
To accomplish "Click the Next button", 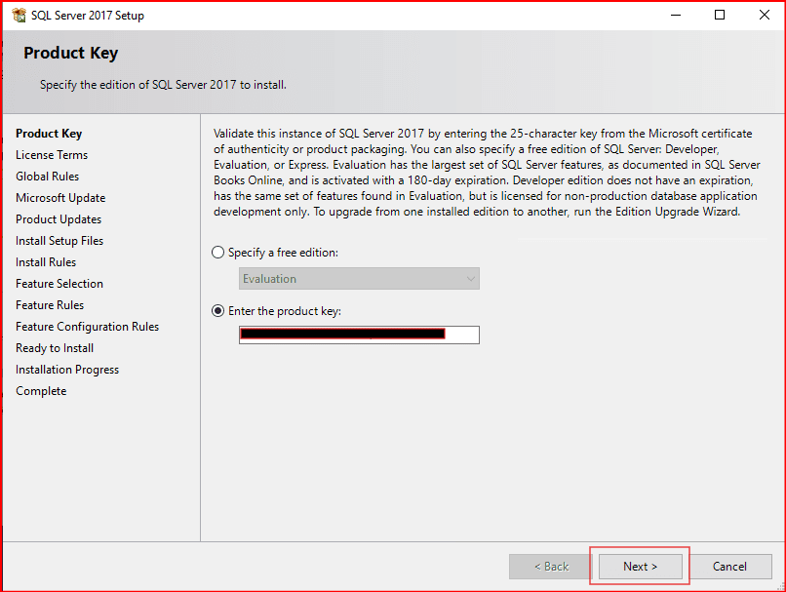I will pyautogui.click(x=640, y=567).
